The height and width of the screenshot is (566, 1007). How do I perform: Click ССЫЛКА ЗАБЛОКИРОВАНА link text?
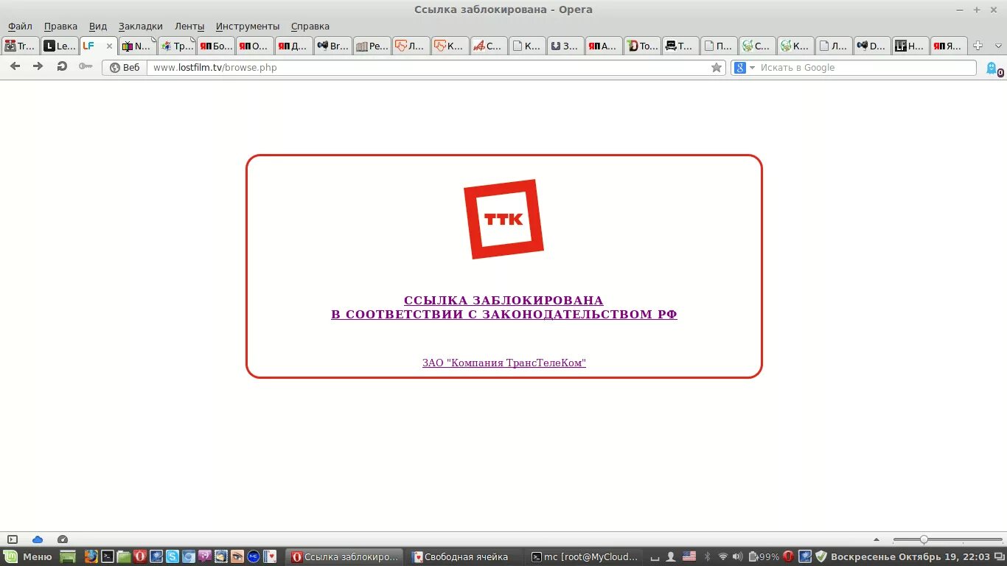click(x=503, y=301)
